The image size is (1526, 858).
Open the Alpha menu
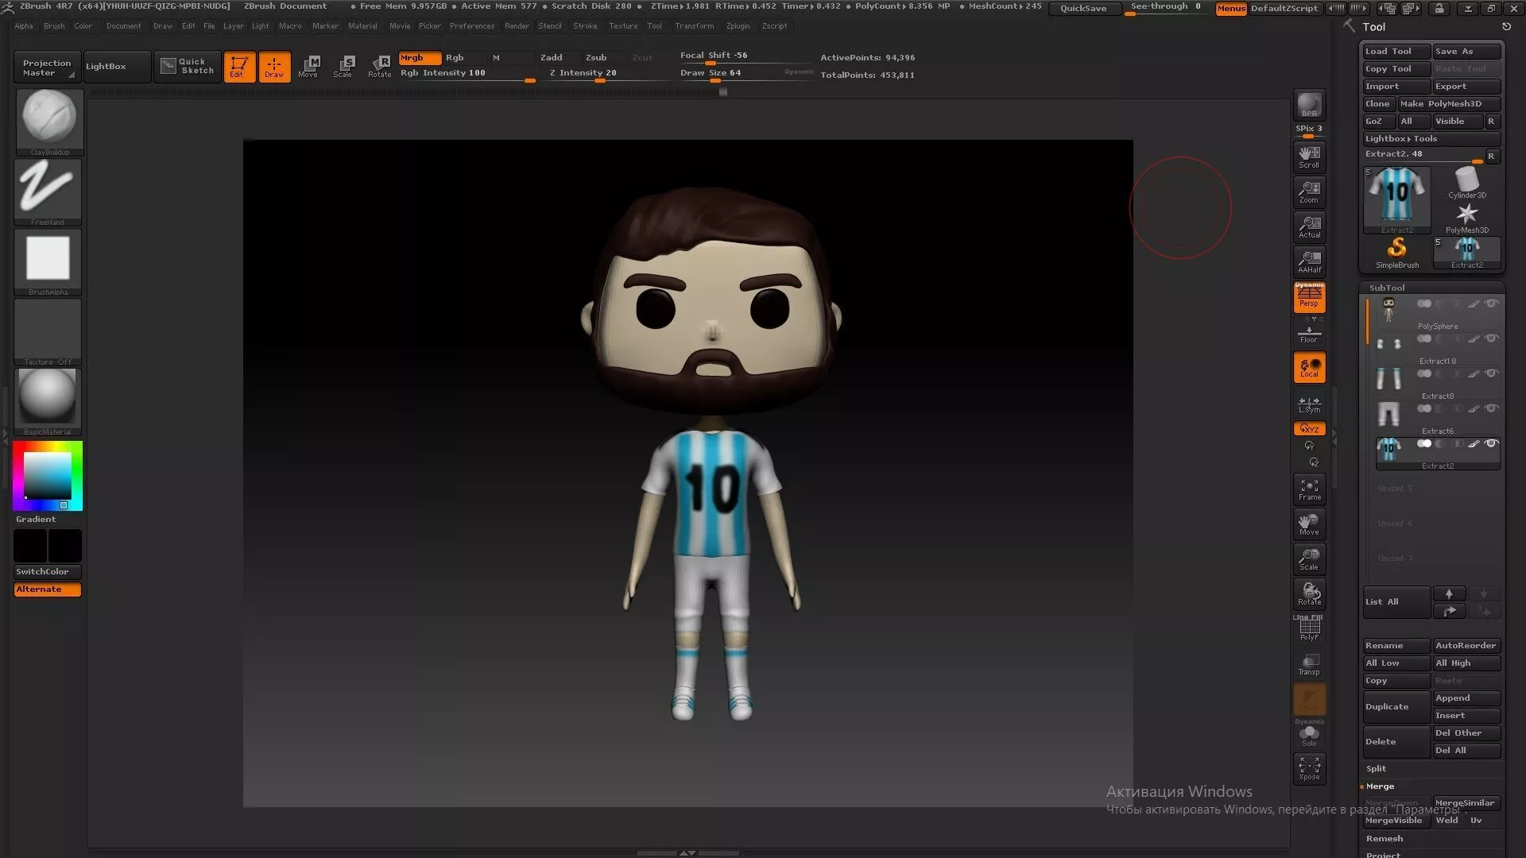click(x=24, y=26)
